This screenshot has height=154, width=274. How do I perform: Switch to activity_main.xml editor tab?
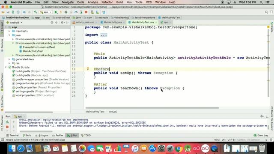85,22
